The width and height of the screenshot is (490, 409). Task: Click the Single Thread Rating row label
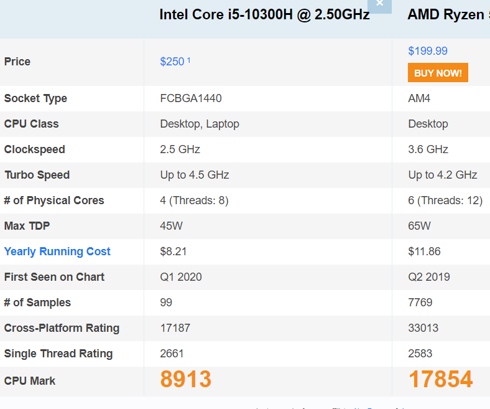[x=58, y=354]
